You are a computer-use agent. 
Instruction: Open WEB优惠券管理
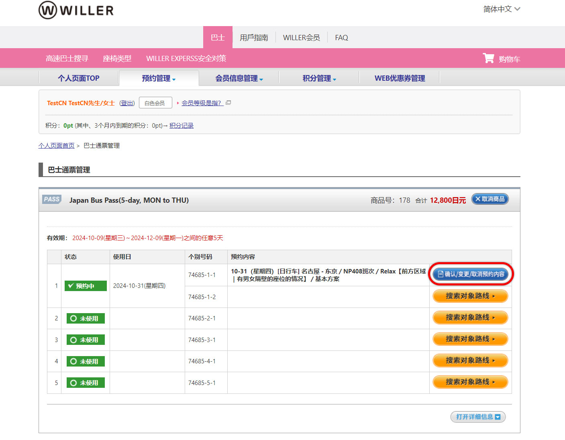point(400,78)
